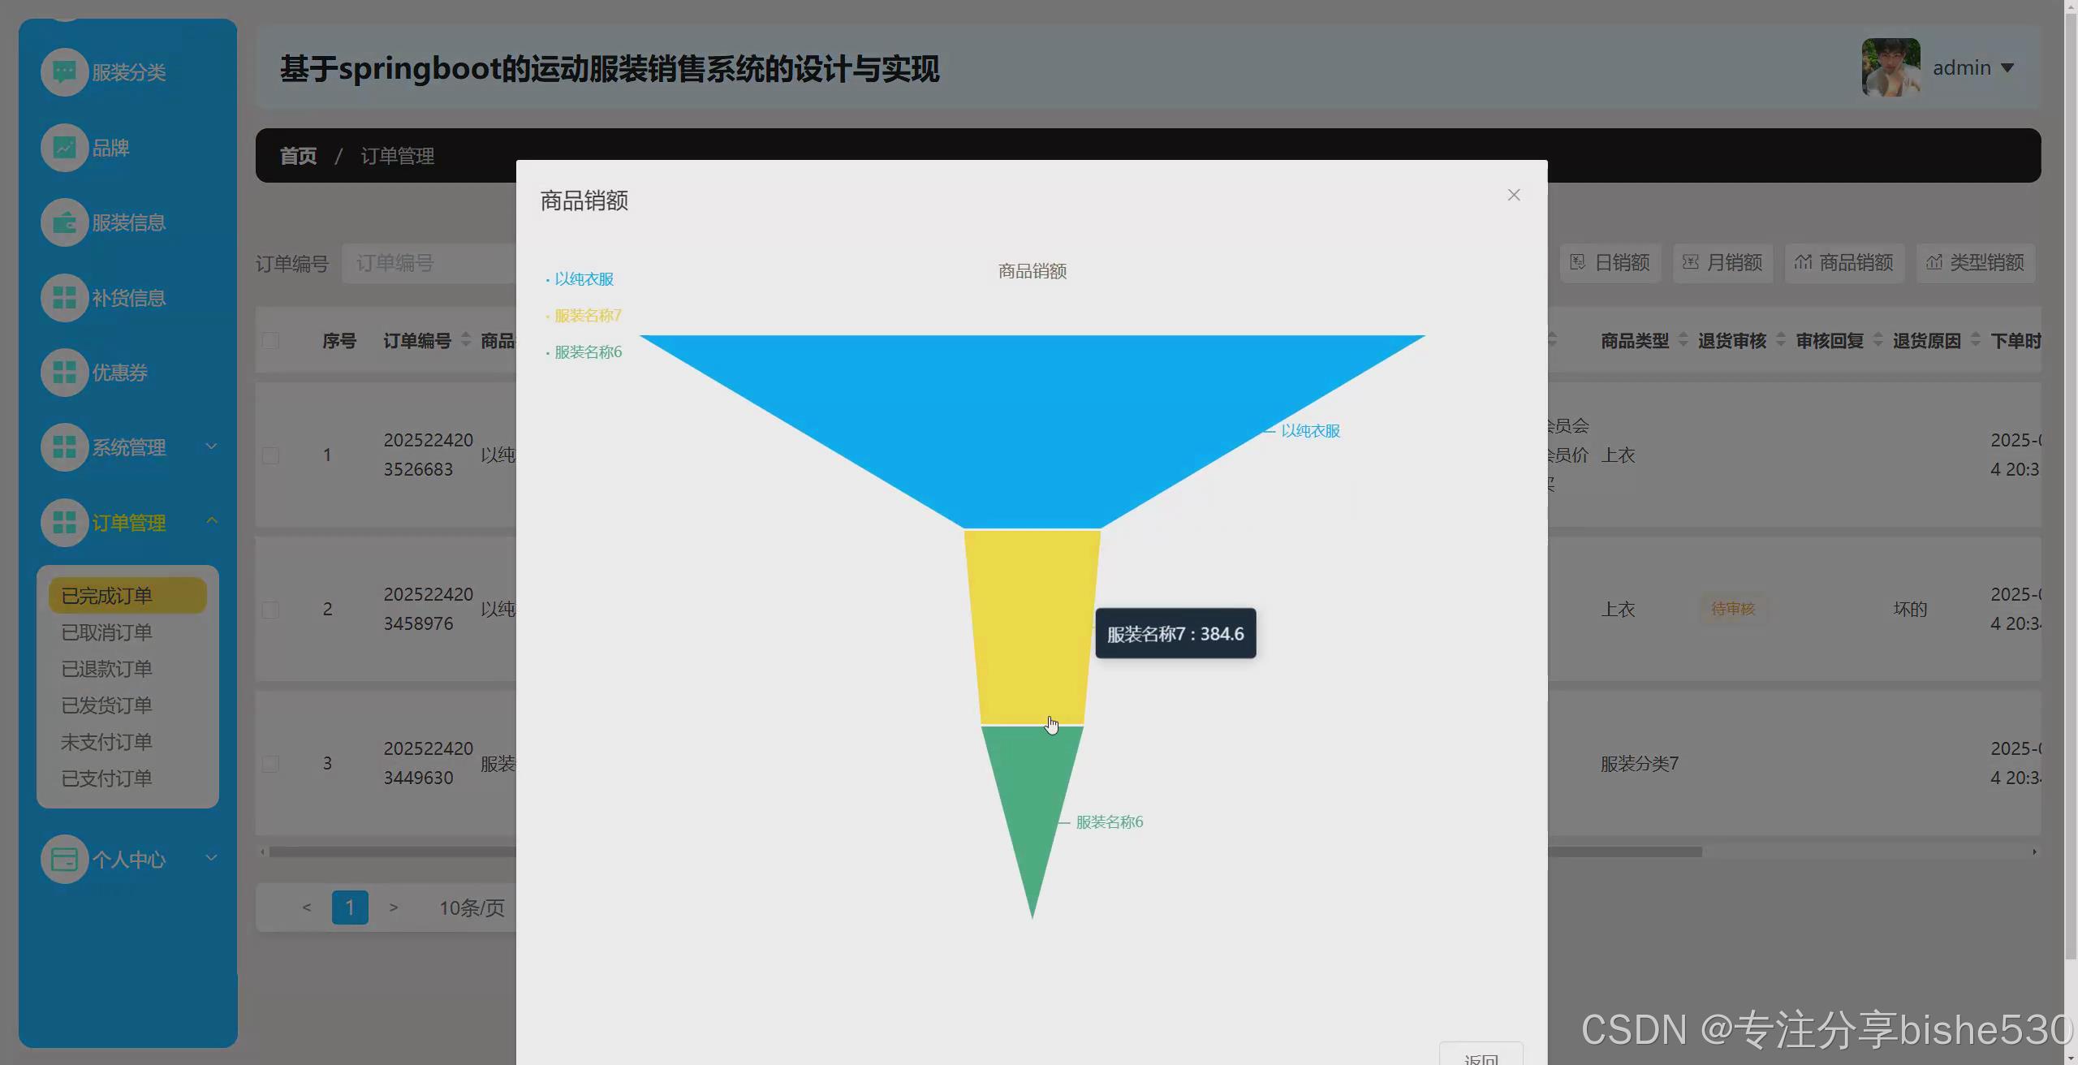
Task: Toggle the select-all checkbox in table header
Action: pyautogui.click(x=271, y=341)
